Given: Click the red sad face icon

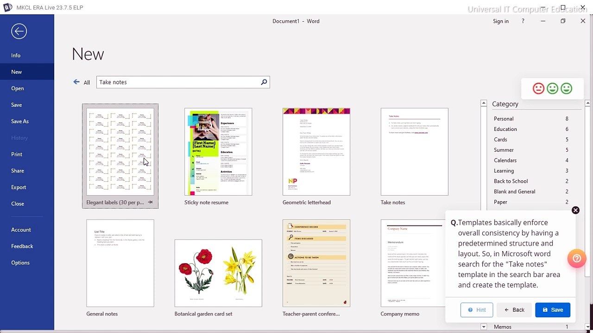Looking at the screenshot, I should pyautogui.click(x=538, y=88).
